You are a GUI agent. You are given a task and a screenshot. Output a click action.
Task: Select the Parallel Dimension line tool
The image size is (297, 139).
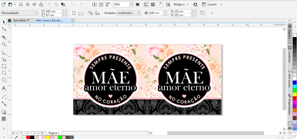point(4,97)
